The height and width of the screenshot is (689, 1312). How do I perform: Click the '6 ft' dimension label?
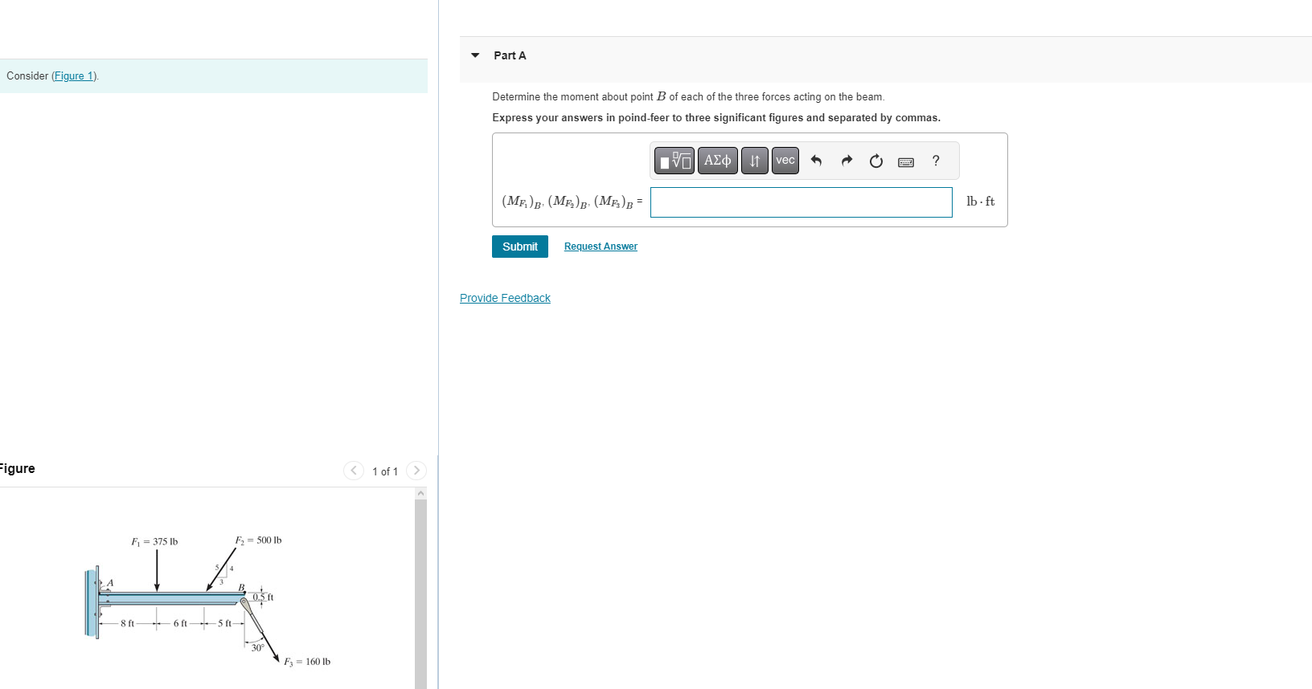coord(180,623)
